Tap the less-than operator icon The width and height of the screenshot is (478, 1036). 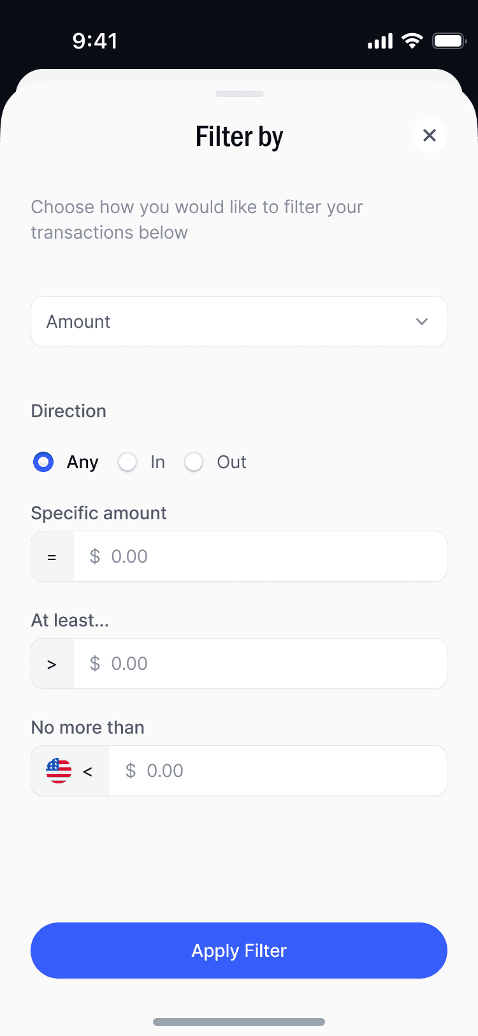[x=88, y=771]
